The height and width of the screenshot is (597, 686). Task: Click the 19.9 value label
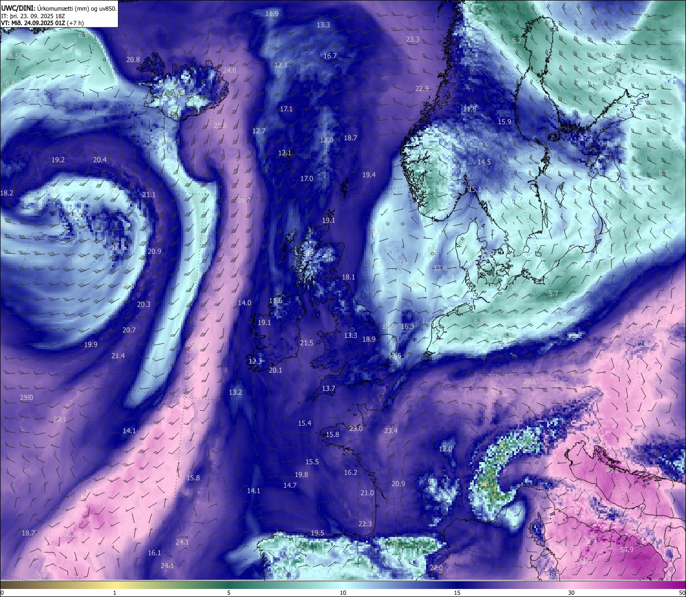click(x=91, y=344)
